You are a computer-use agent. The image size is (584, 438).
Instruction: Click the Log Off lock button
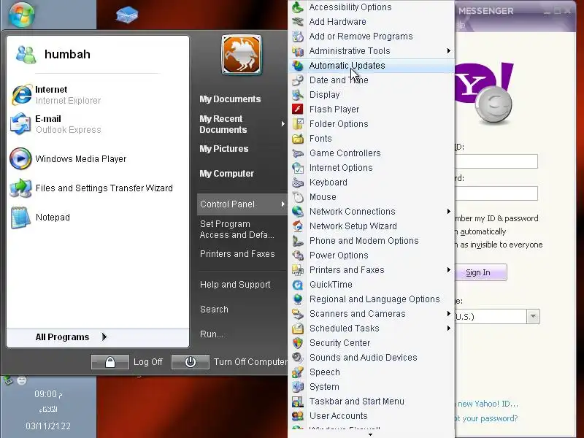(x=110, y=362)
